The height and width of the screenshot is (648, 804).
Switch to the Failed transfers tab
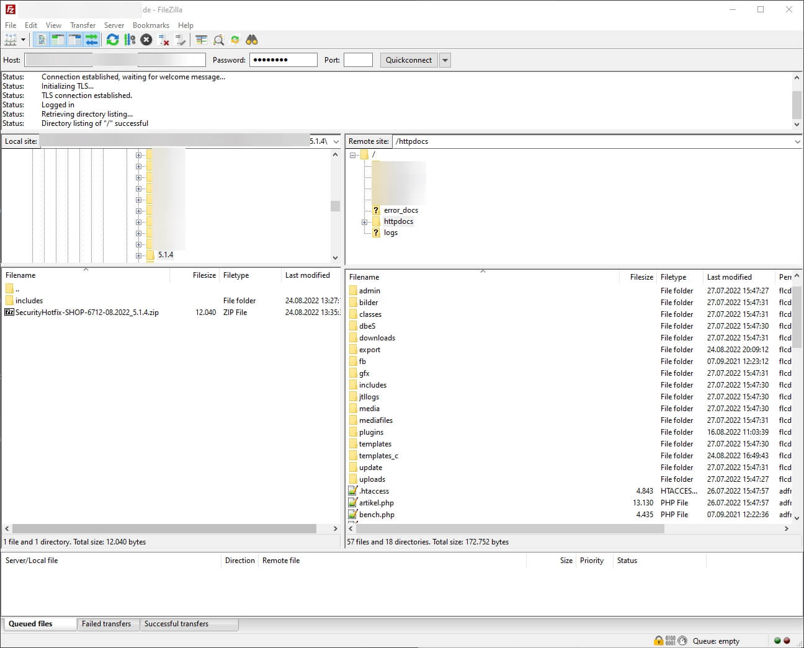[x=106, y=624]
